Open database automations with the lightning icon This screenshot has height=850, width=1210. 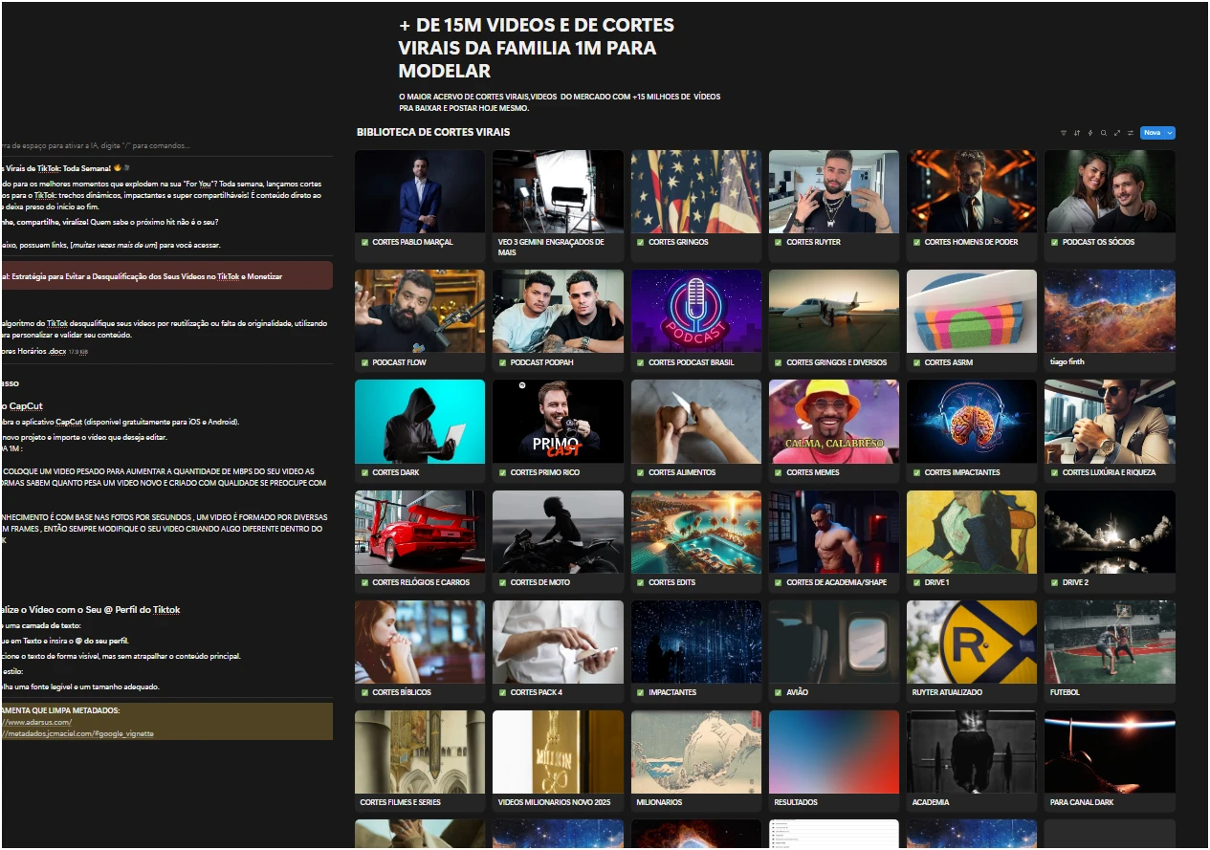tap(1090, 133)
